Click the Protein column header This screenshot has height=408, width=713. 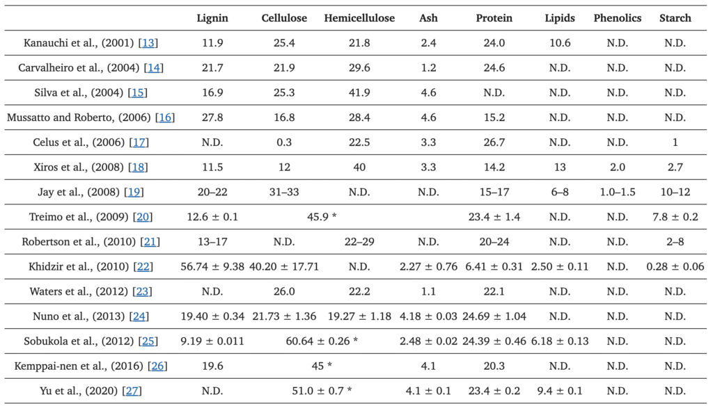(x=493, y=18)
